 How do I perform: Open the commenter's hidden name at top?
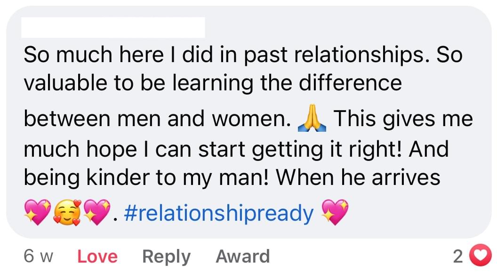click(113, 28)
